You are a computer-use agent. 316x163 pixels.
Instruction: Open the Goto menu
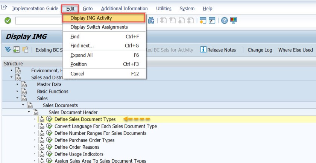pyautogui.click(x=87, y=8)
